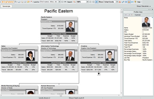Click the Look for search text field
154x99 pixels.
(x=49, y=2)
